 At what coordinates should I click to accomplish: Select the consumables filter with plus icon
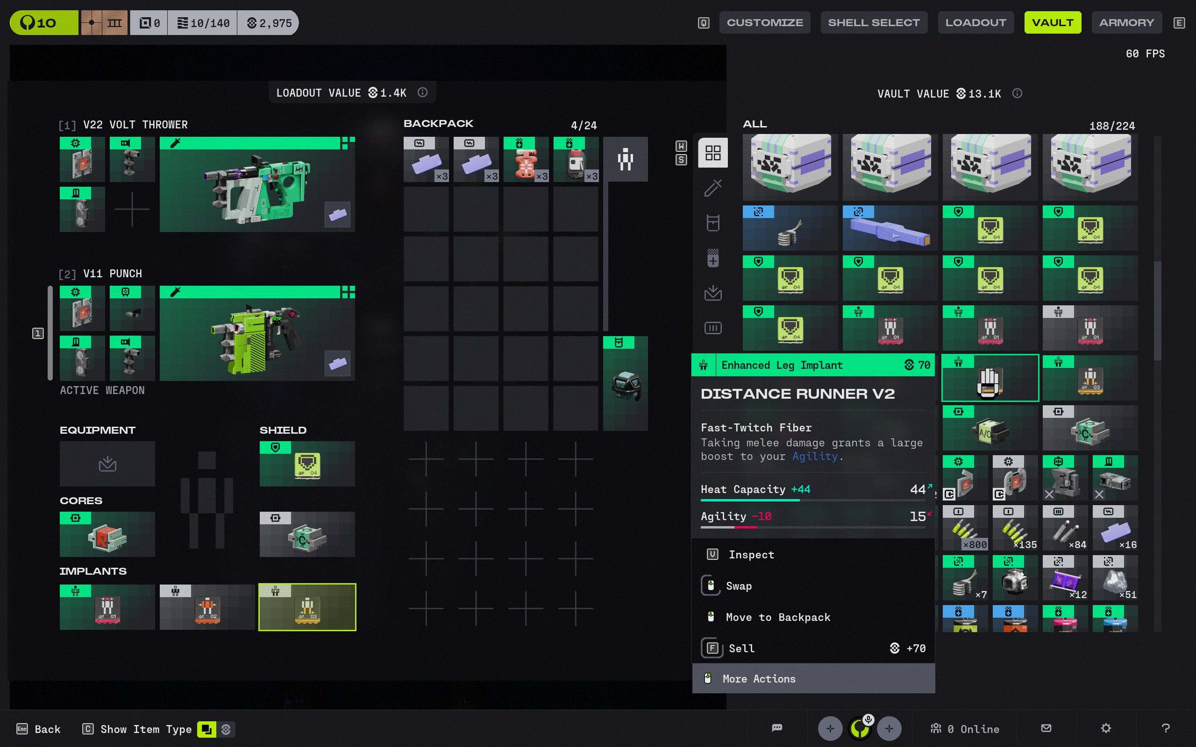pos(712,258)
